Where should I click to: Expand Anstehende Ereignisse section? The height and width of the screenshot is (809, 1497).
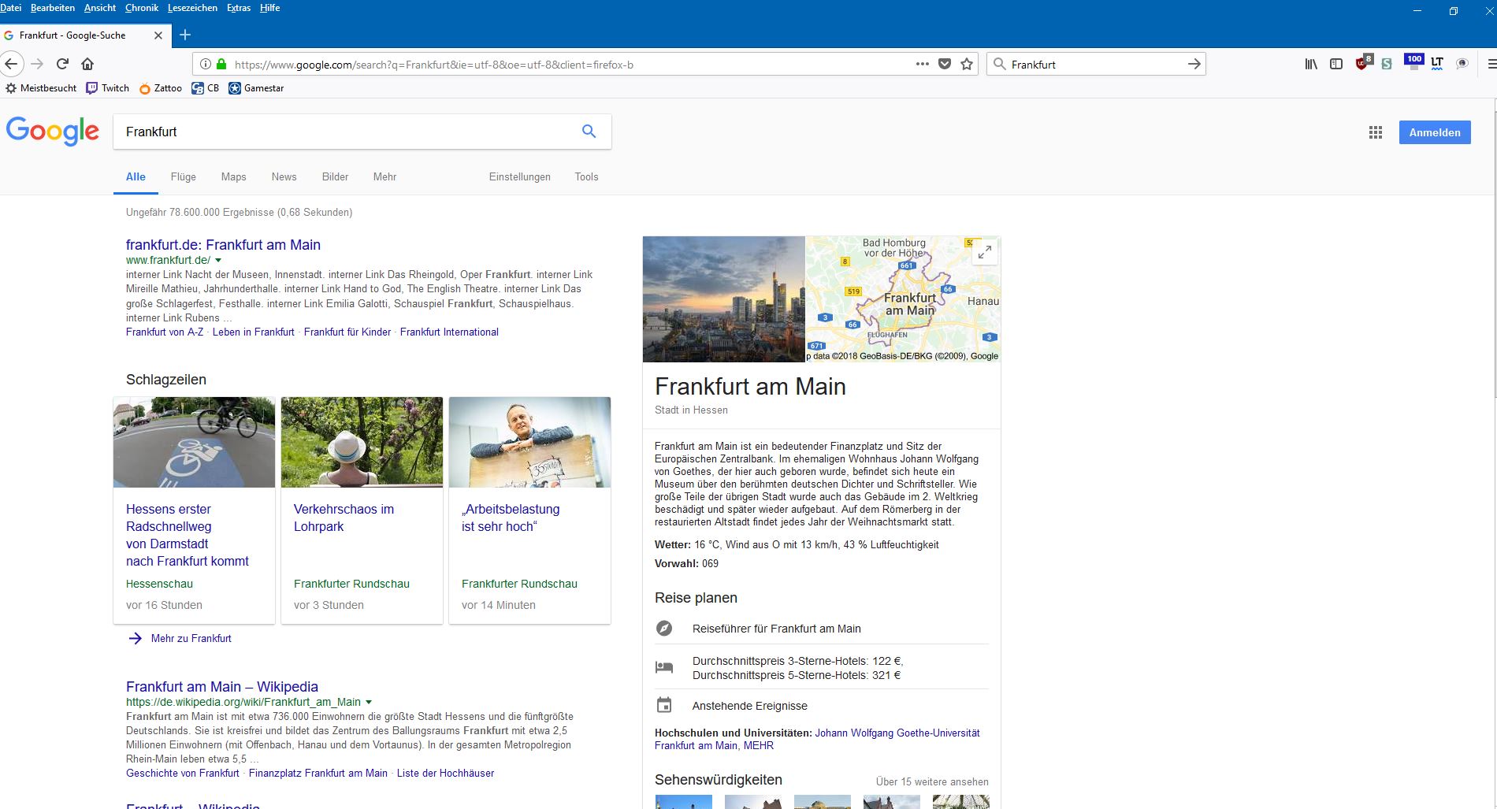click(822, 706)
